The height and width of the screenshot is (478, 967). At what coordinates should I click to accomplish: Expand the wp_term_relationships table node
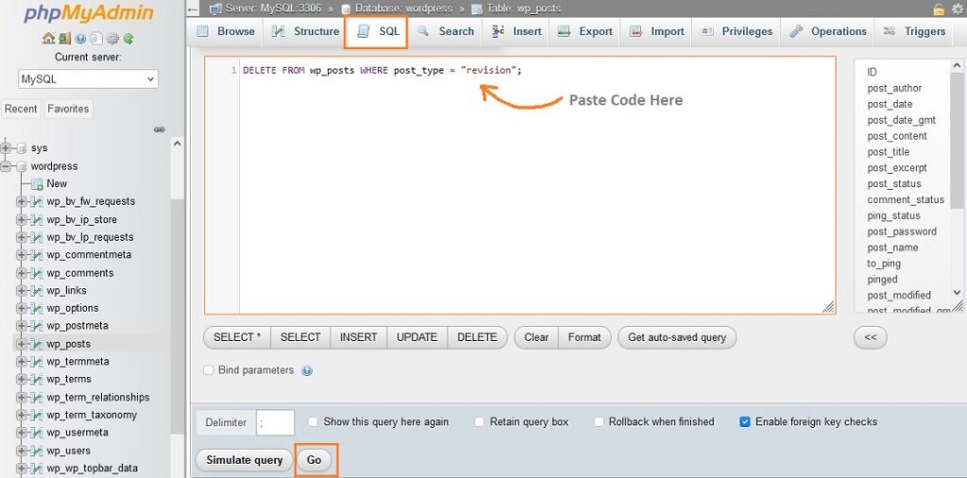click(x=22, y=397)
